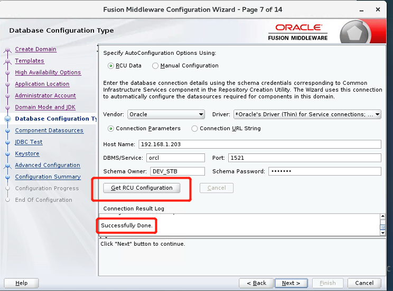Image resolution: width=393 pixels, height=291 pixels.
Task: Jump to Advanced Configuration step
Action: click(x=48, y=165)
